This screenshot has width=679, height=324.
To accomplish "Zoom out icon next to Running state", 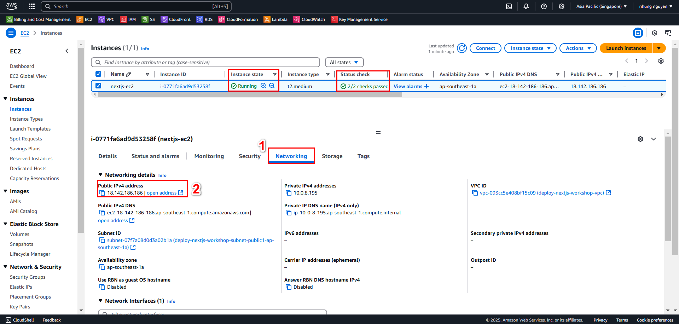I will (x=272, y=86).
